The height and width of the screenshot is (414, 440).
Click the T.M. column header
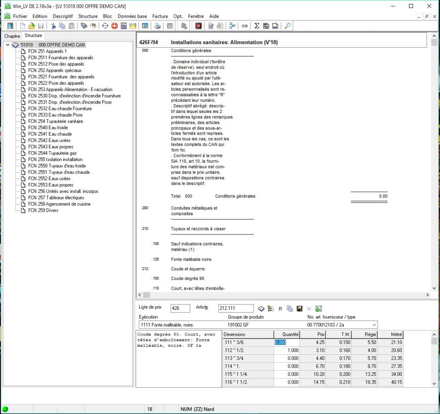click(339, 335)
